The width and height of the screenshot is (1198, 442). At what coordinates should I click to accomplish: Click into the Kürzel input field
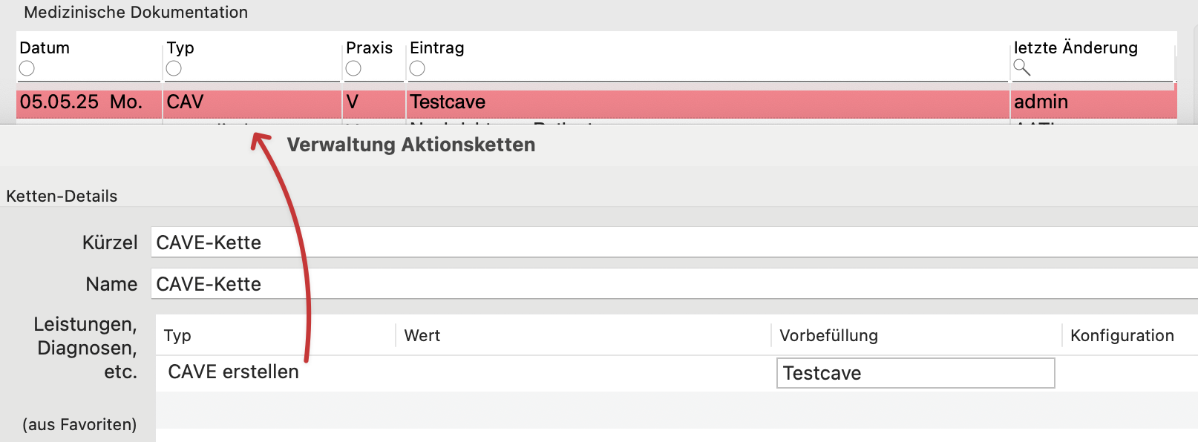pos(674,243)
